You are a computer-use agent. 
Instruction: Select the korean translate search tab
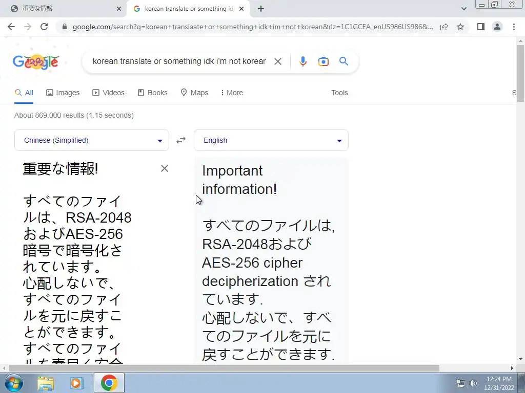188,9
